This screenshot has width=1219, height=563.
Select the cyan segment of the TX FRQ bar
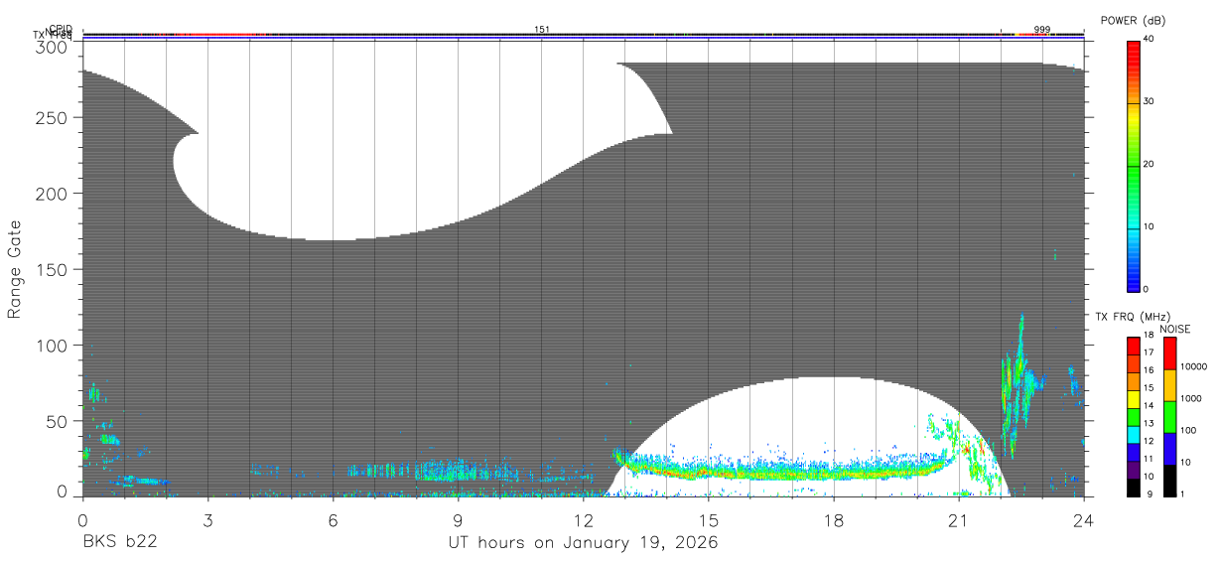pyautogui.click(x=1134, y=435)
